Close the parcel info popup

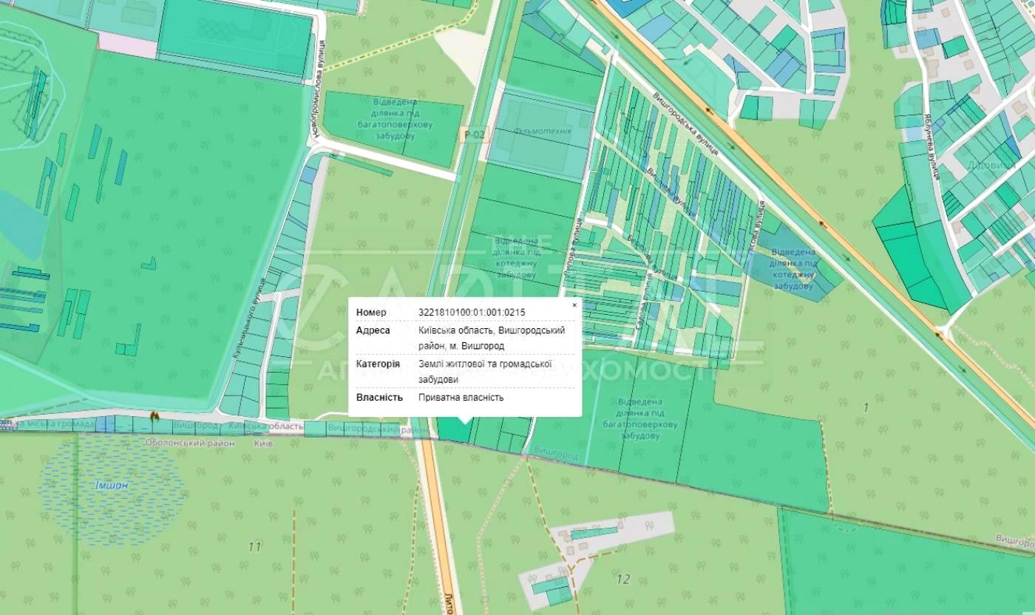pyautogui.click(x=574, y=305)
